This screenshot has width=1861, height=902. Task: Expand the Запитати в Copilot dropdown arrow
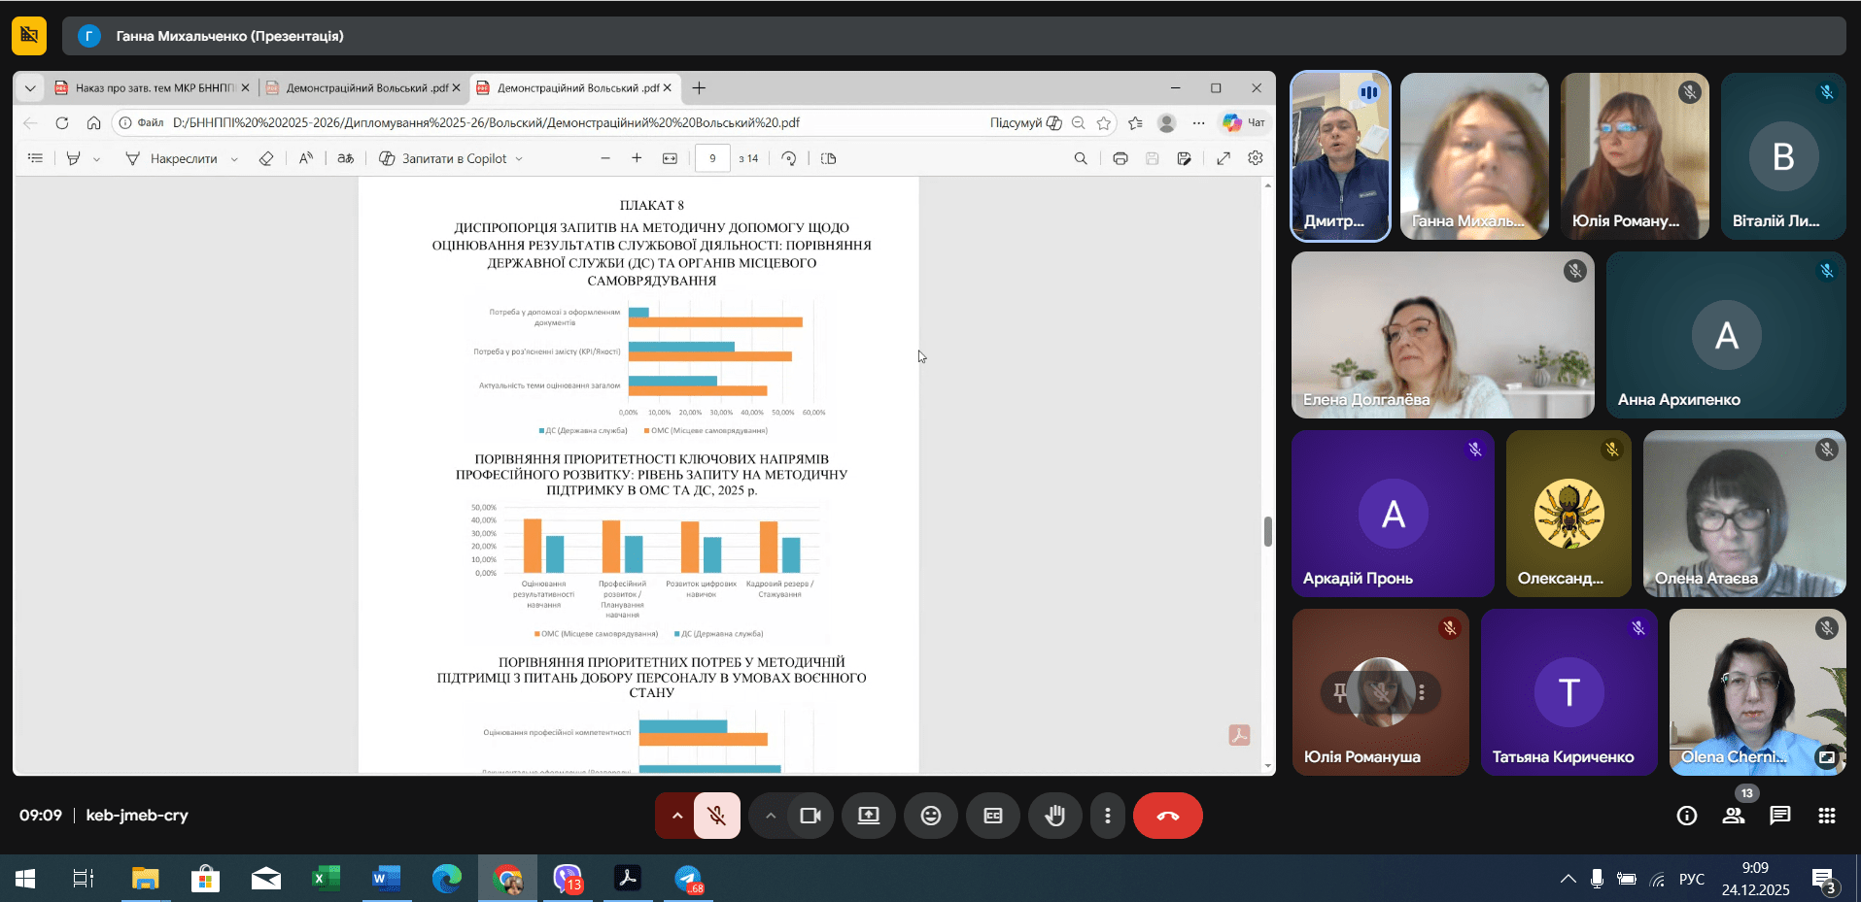(x=519, y=159)
